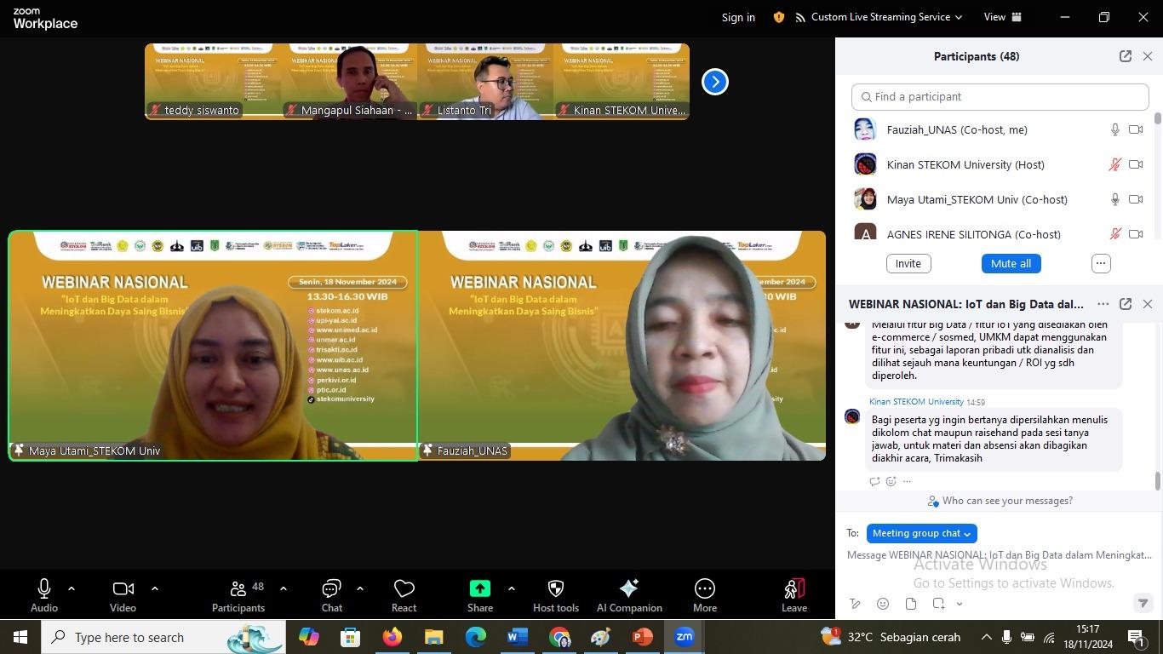Toggle the Chat panel from toolbar
Image resolution: width=1163 pixels, height=654 pixels.
331,595
